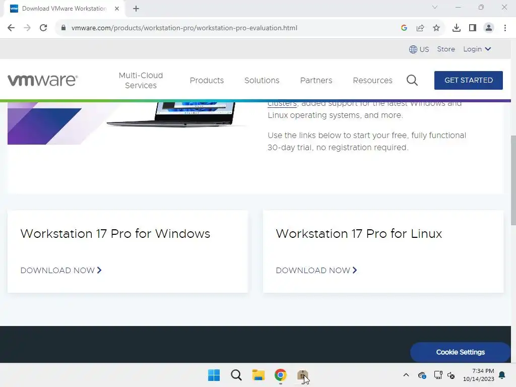Bookmark this page with star
This screenshot has height=387, width=516.
coord(436,28)
